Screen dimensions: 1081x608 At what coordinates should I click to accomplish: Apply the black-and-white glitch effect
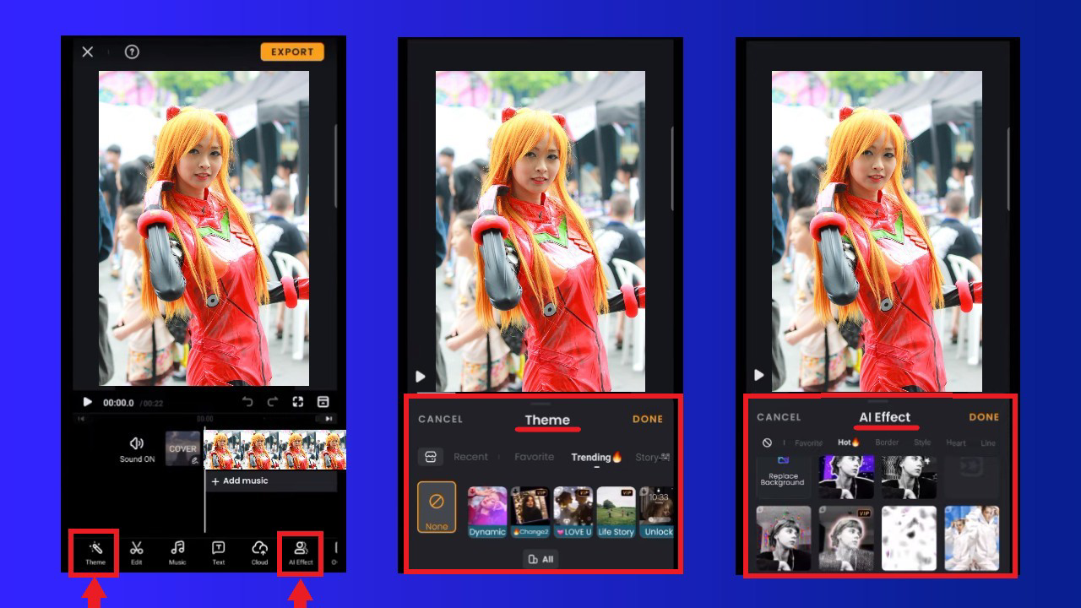(909, 477)
